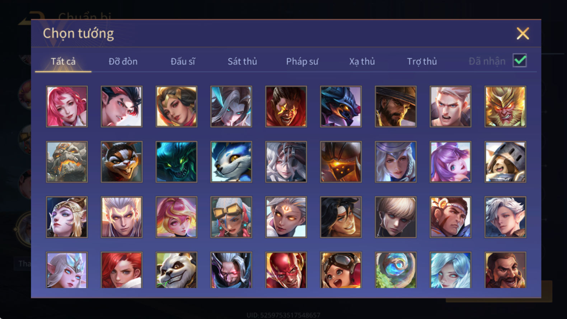Filter by Pháp sư tab

(x=302, y=61)
